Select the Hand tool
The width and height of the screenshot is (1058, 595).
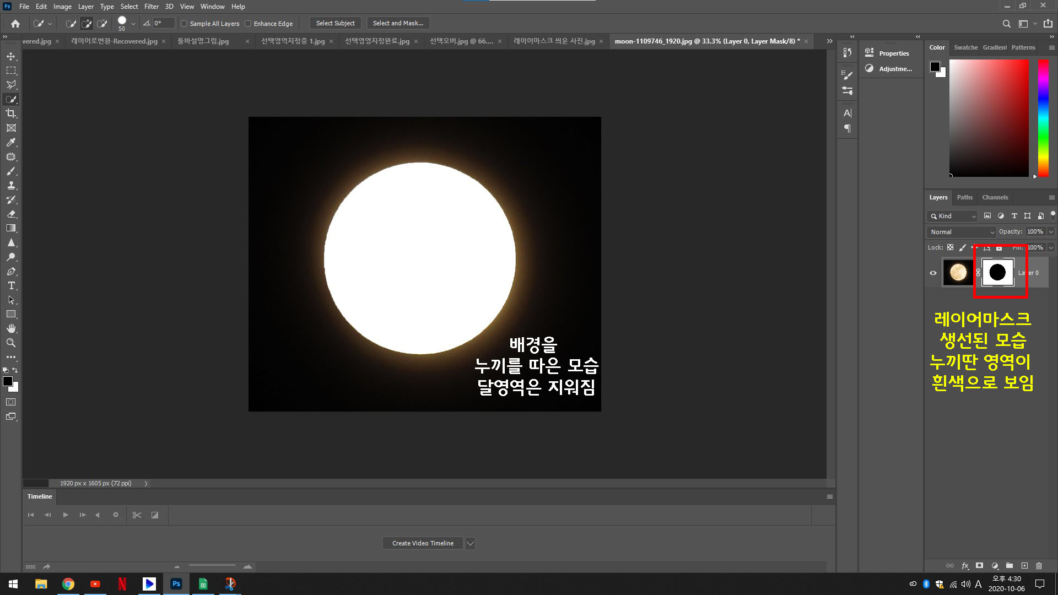coord(11,328)
